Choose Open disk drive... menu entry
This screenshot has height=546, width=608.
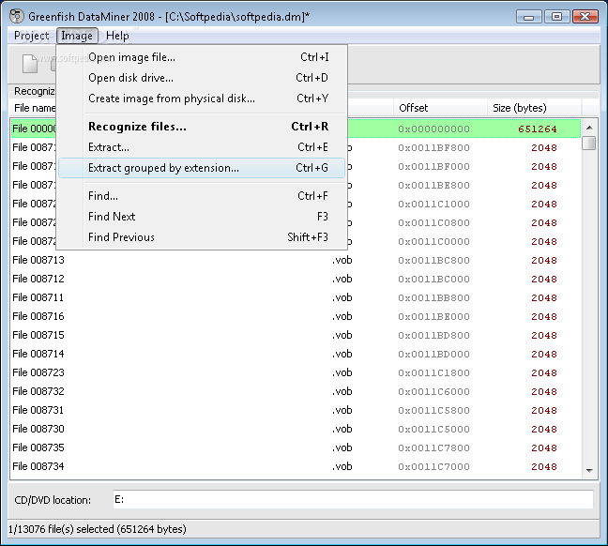(202, 78)
